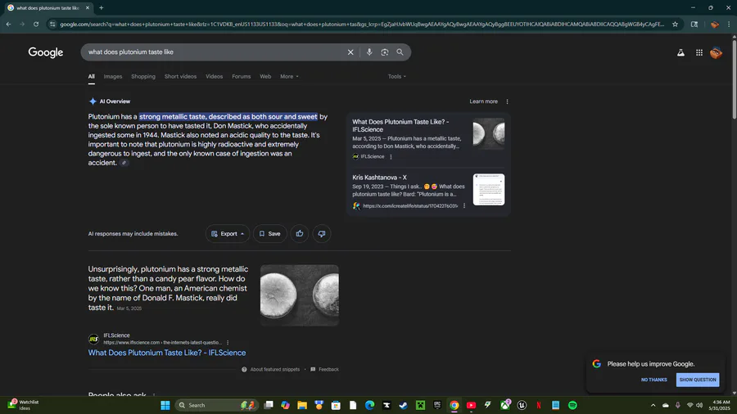Open more options for IFLScience source card
The width and height of the screenshot is (737, 414).
[391, 157]
